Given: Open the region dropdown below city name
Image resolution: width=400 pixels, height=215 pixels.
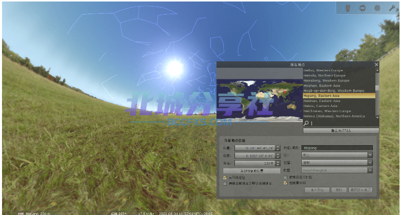Looking at the screenshot, I should (x=337, y=155).
